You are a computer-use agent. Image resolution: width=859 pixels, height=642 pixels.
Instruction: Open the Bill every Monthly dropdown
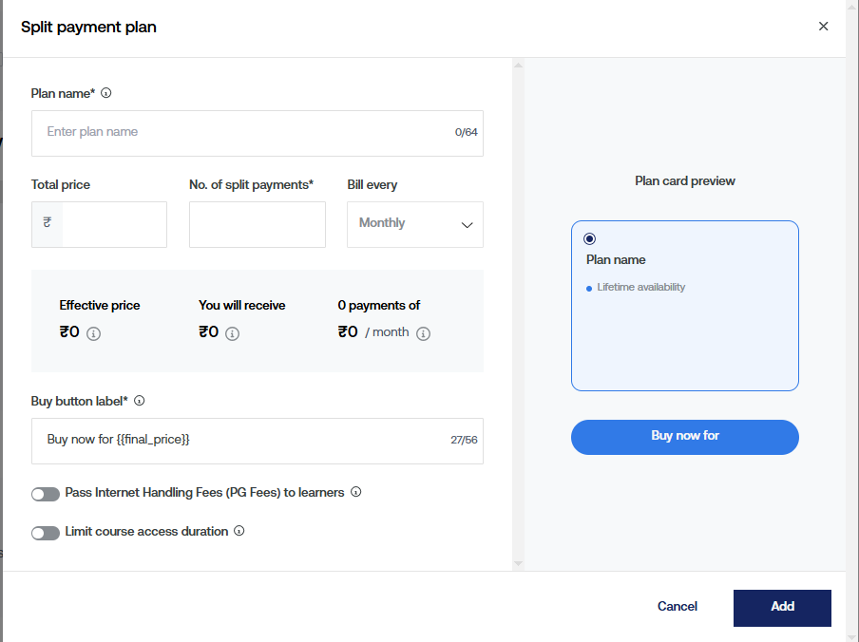point(415,224)
